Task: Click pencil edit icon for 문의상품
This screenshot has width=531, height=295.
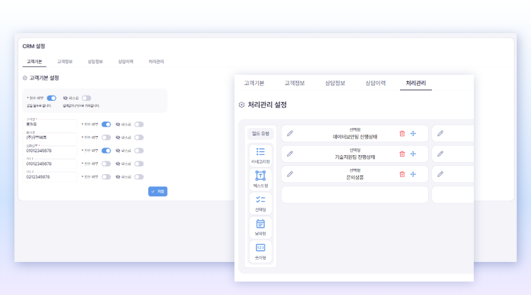Action: click(x=290, y=174)
